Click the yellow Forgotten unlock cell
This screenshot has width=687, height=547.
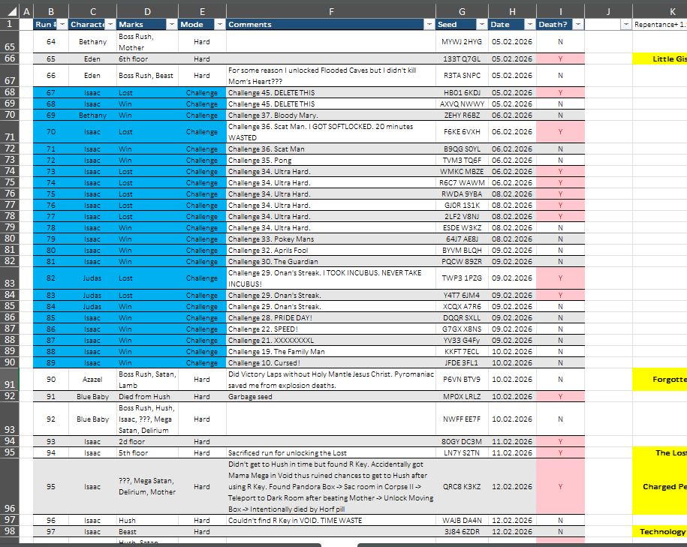point(660,379)
